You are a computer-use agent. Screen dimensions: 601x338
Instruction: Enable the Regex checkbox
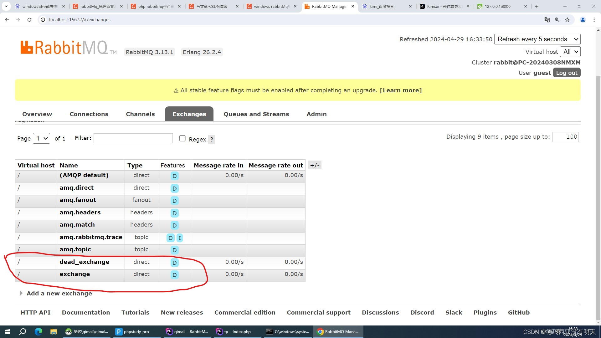[x=182, y=138]
